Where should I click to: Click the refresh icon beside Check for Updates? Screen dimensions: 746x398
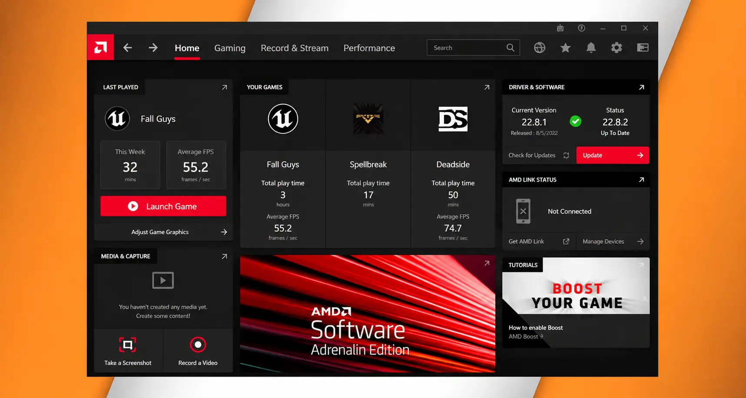click(x=566, y=155)
